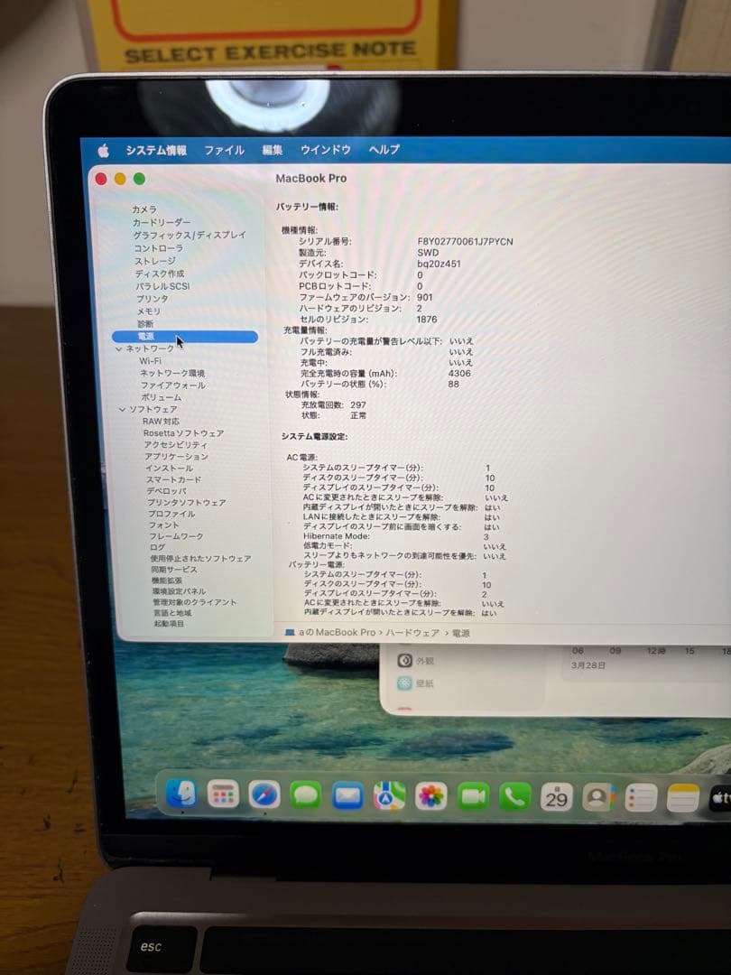
Task: Select ストレージ in the sidebar
Action: pyautogui.click(x=155, y=261)
